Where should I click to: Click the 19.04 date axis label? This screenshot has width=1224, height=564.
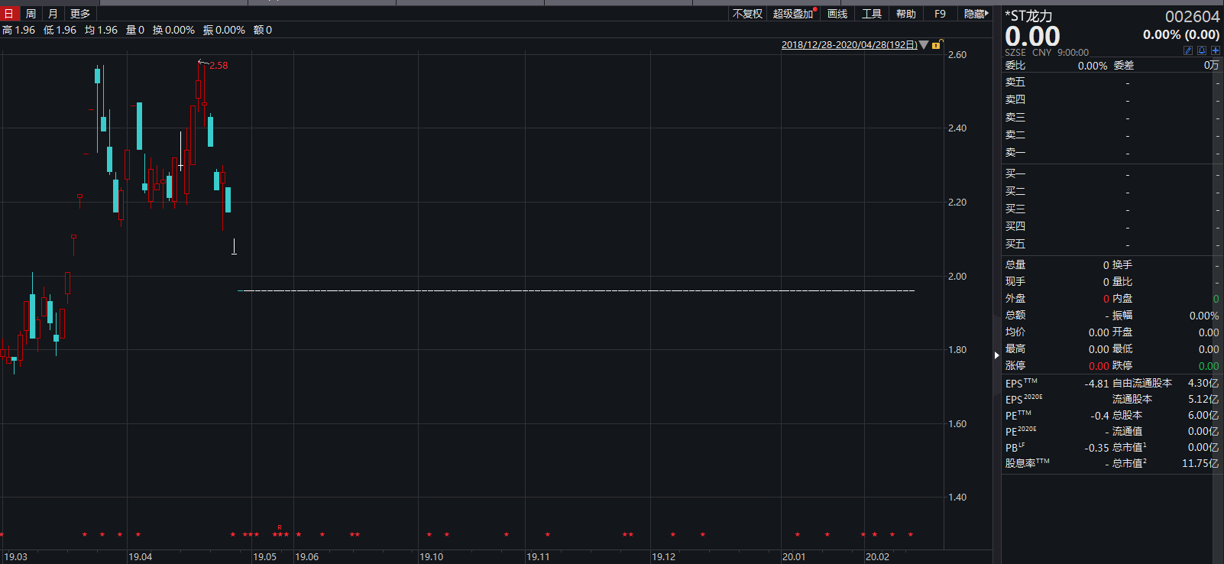click(140, 557)
